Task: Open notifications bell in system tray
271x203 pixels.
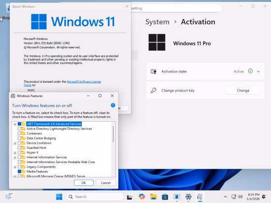Action: coord(264,197)
